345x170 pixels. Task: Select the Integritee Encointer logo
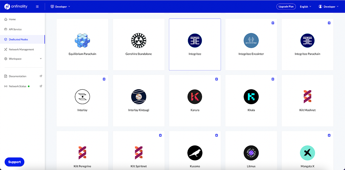[x=251, y=41]
